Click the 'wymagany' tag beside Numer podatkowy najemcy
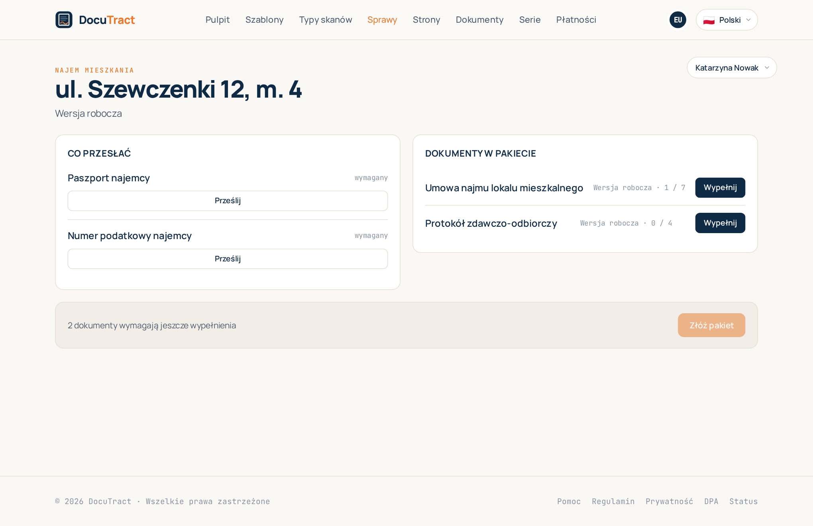This screenshot has width=813, height=526. point(371,236)
